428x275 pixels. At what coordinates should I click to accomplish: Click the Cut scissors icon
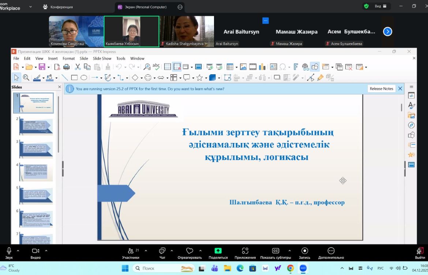click(78, 67)
